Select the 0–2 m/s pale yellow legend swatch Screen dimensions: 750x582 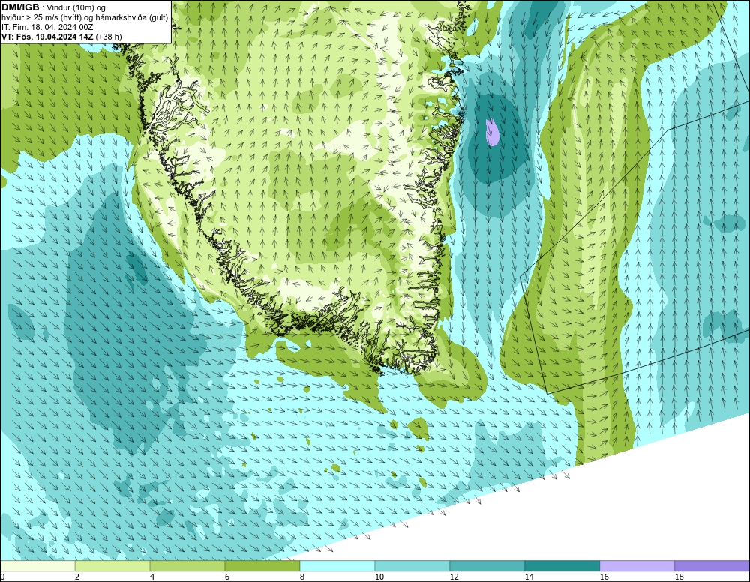click(x=37, y=566)
